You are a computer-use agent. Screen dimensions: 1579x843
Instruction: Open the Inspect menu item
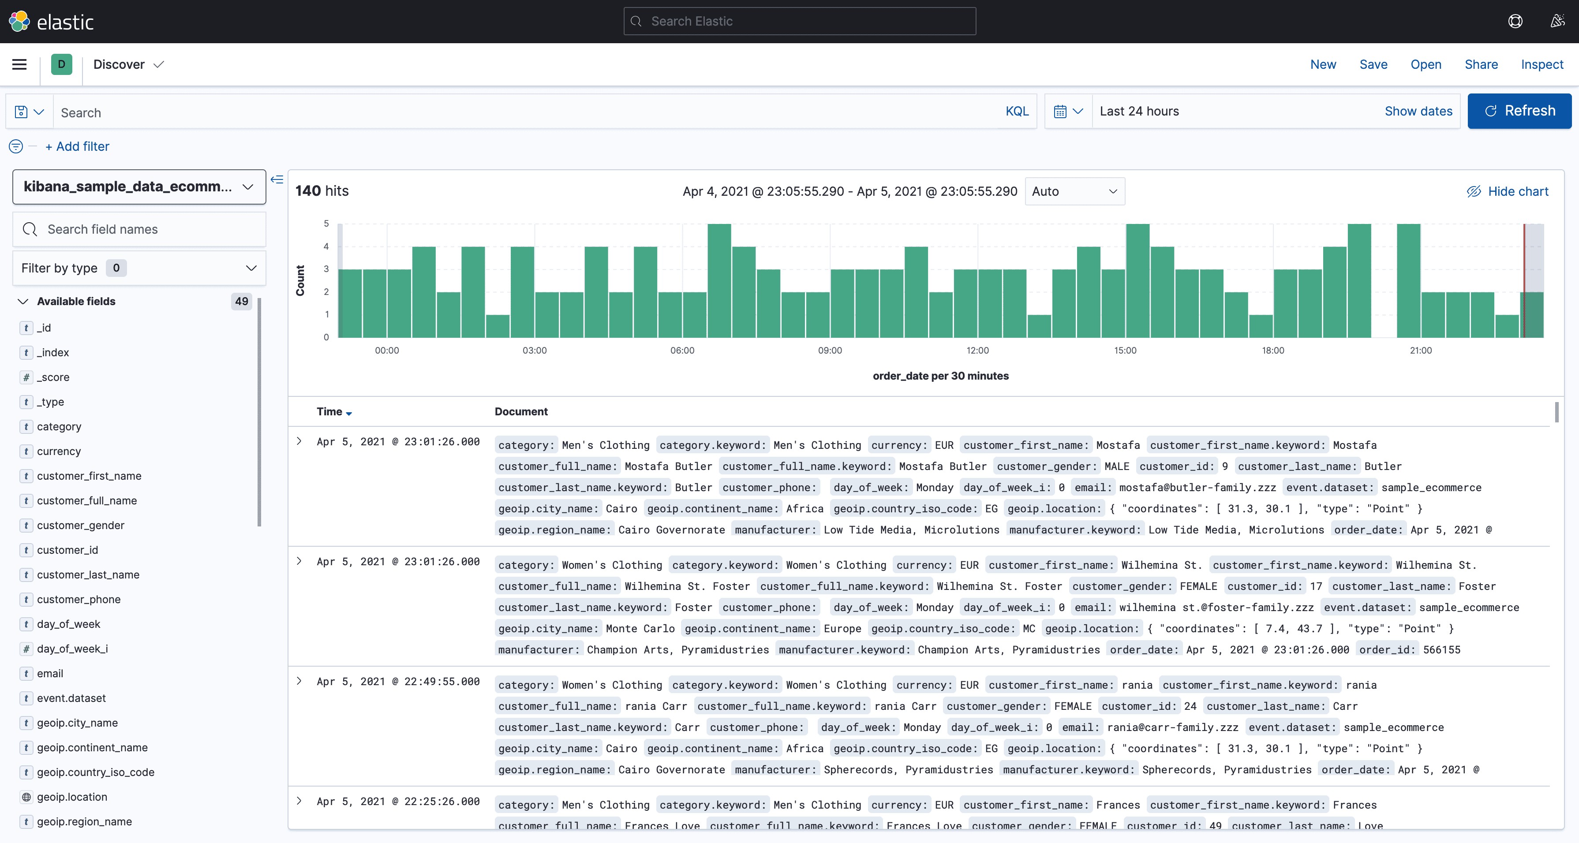1542,64
